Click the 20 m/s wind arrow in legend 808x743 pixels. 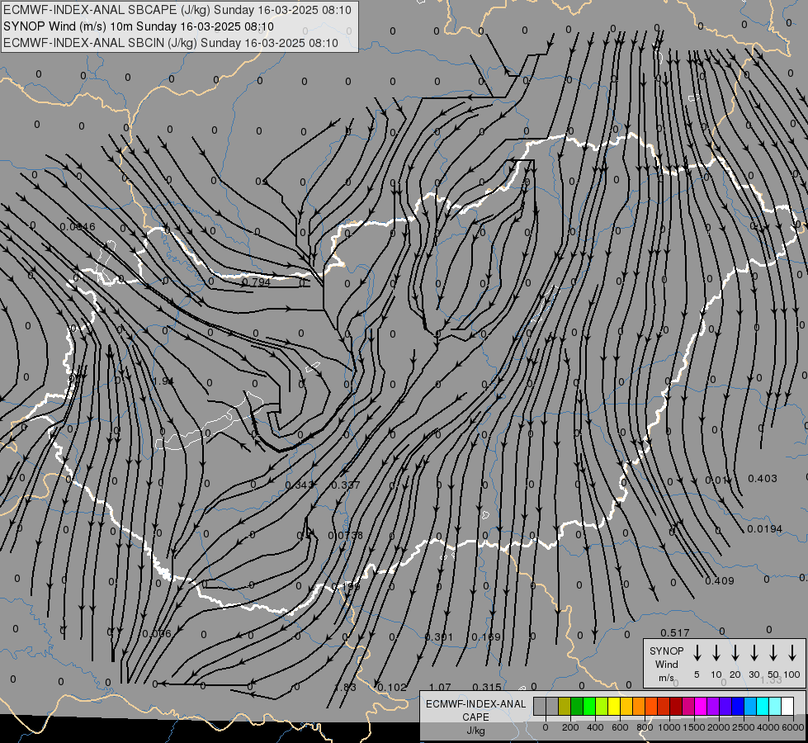(735, 652)
